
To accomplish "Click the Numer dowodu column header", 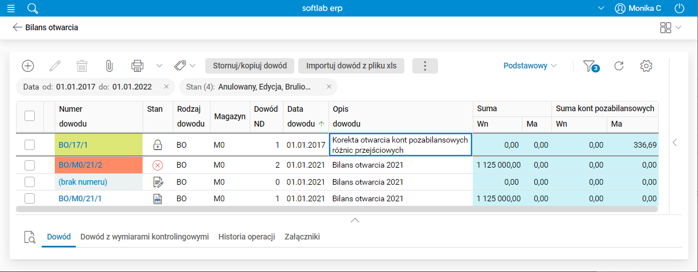I will point(99,116).
